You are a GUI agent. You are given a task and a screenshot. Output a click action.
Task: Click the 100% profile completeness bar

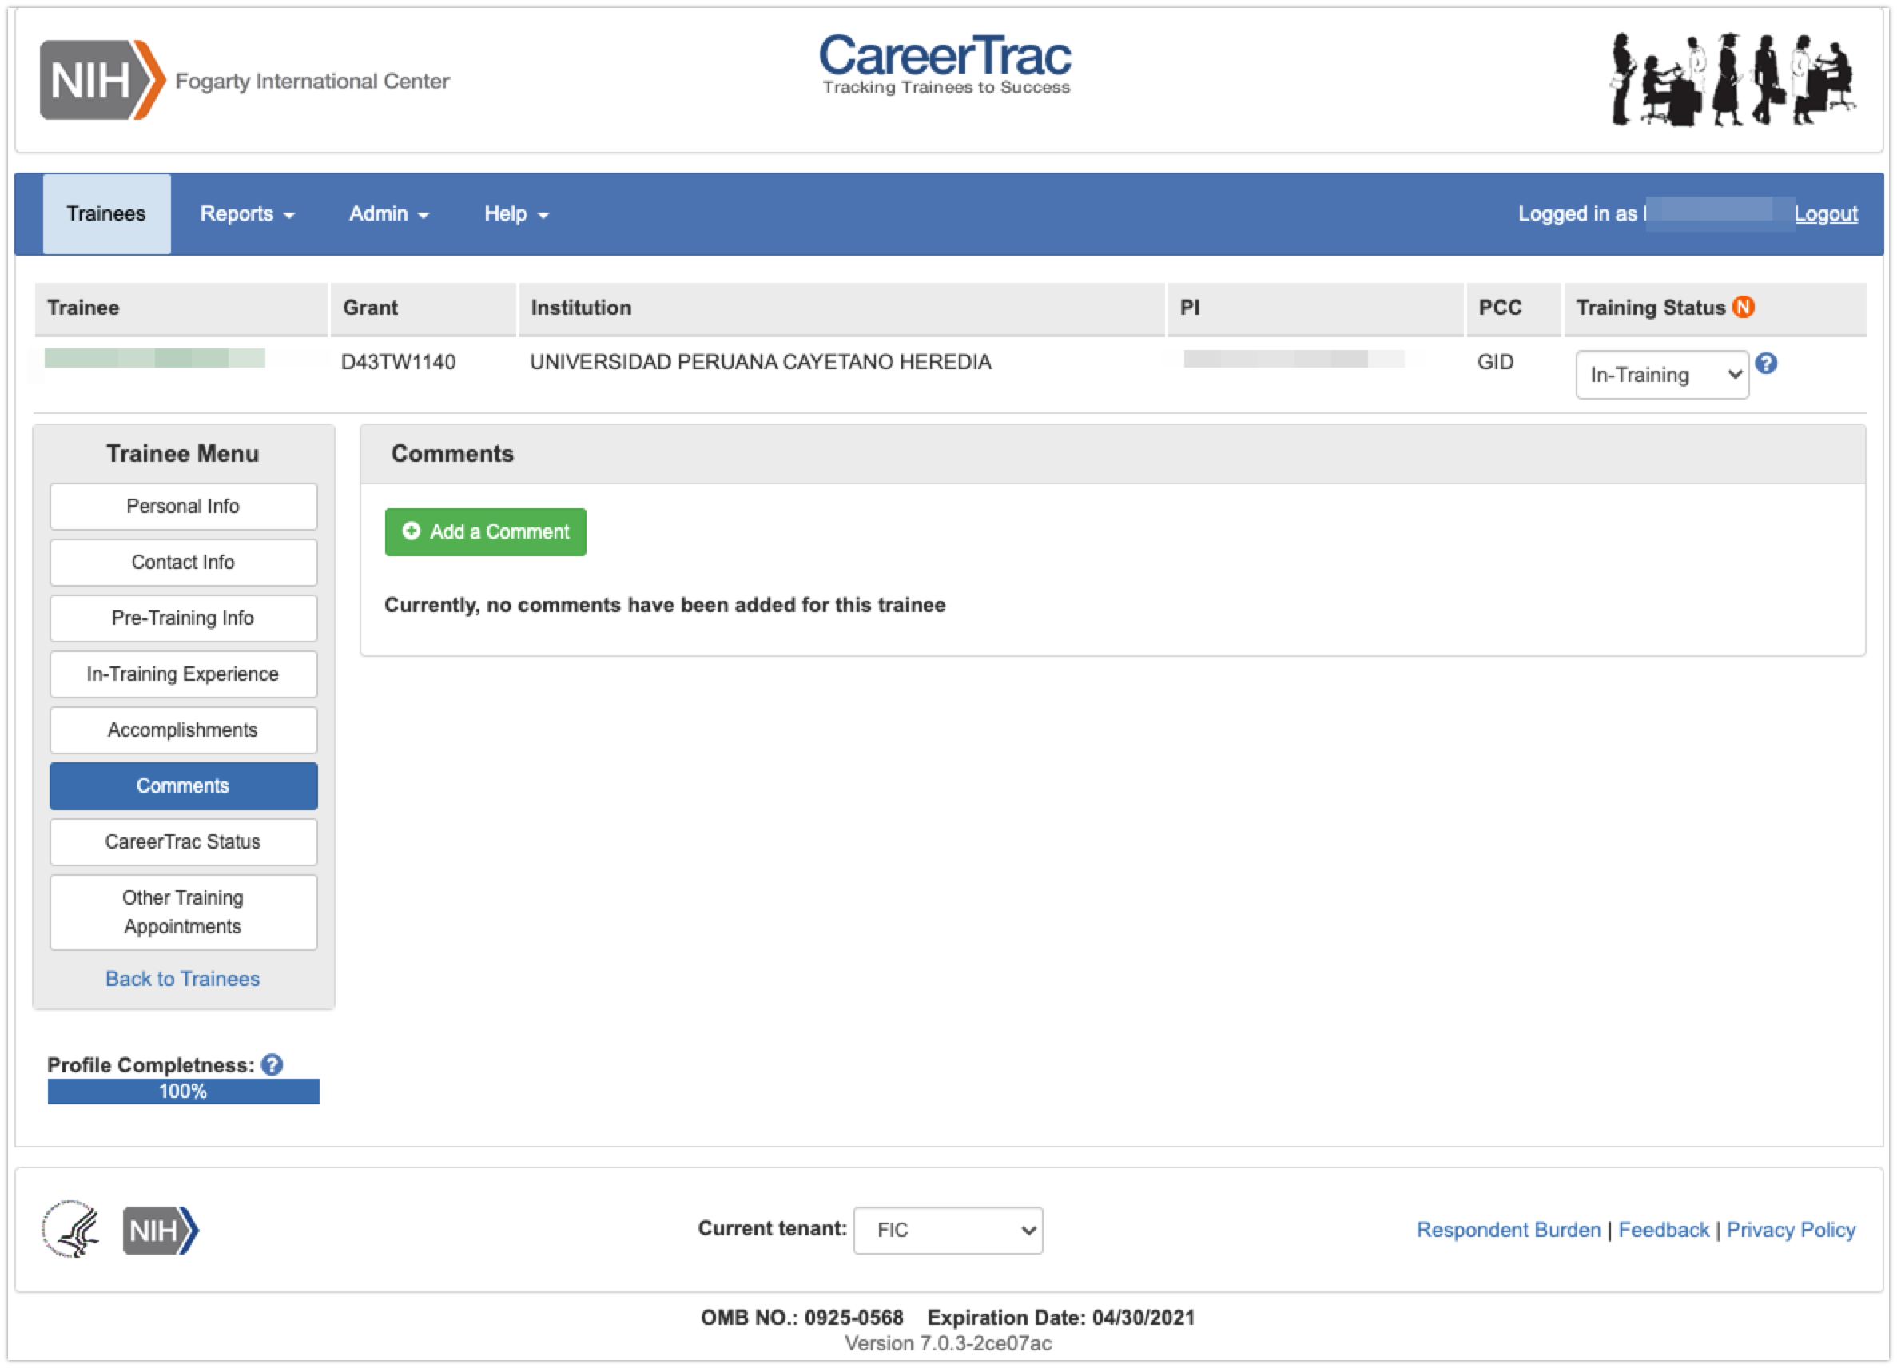point(183,1092)
